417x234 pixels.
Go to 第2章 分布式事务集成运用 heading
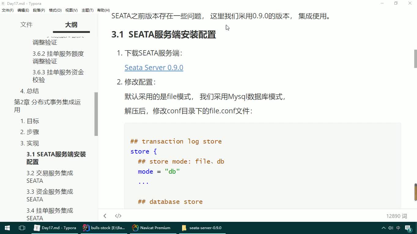point(47,106)
